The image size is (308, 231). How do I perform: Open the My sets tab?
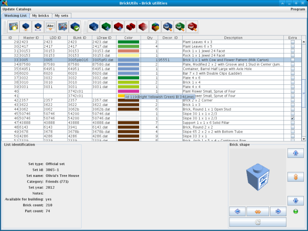point(62,15)
